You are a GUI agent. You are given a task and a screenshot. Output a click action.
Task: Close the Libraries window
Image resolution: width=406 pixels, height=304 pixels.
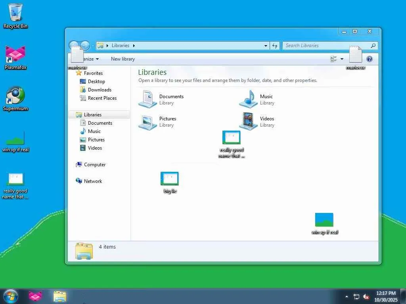370,32
